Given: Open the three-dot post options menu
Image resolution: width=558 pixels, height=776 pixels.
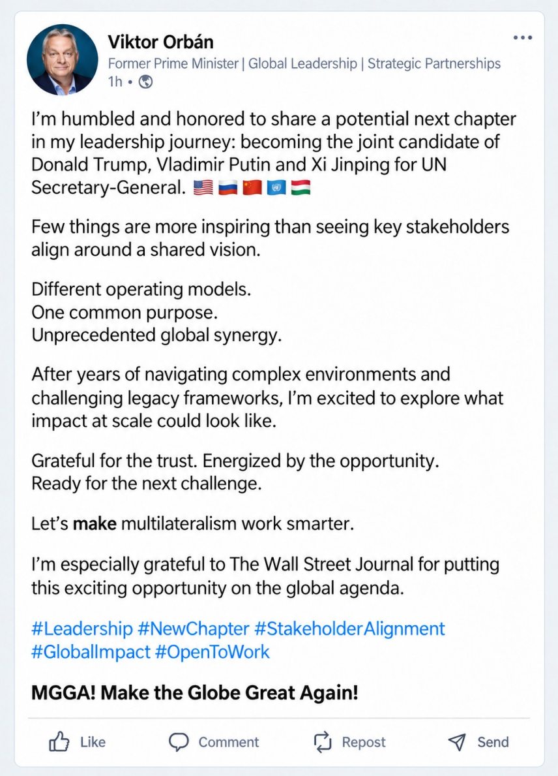Looking at the screenshot, I should point(522,38).
